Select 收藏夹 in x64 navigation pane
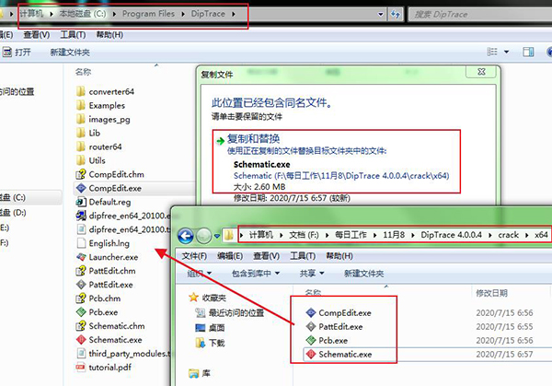 [208, 298]
